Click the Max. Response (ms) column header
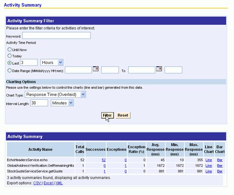This screenshot has width=234, height=195. [194, 149]
